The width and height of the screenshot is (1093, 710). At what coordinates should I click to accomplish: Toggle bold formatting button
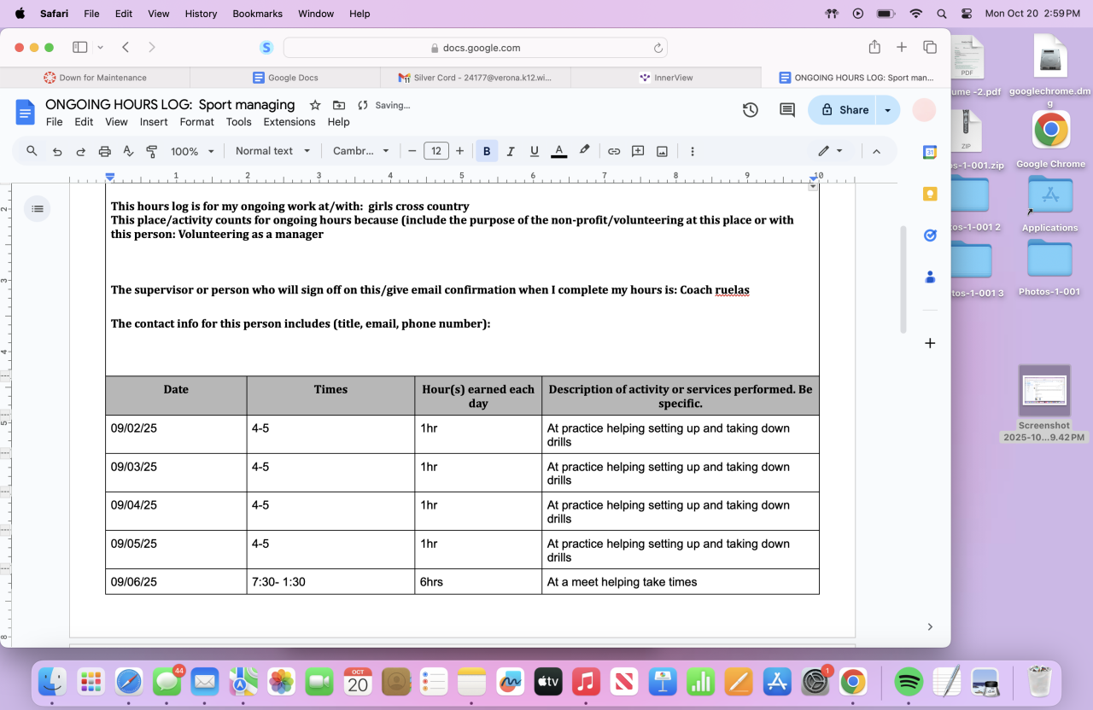[x=487, y=151]
